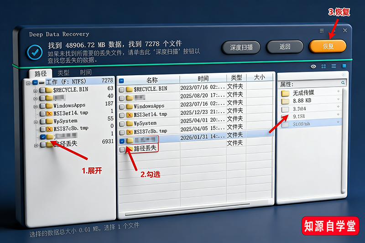Toggle select-all checkbox in 名称 column header
The image size is (365, 243).
[121, 81]
